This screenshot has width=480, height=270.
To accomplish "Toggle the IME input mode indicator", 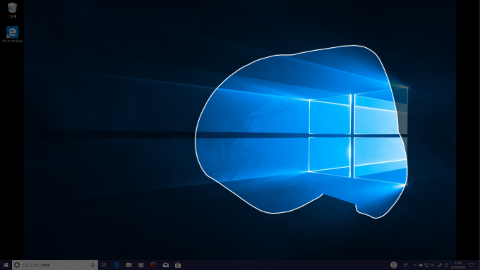I will 446,265.
